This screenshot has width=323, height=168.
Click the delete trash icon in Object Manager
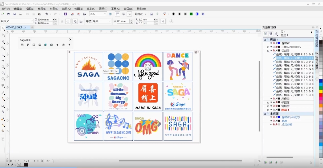(310, 163)
